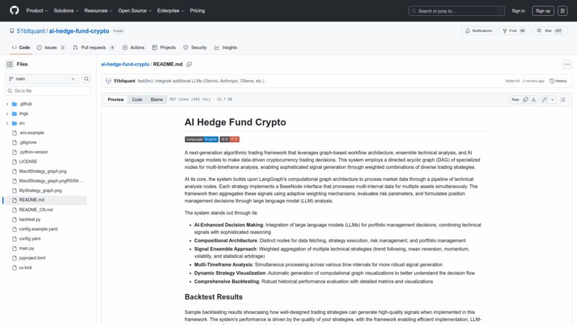The height and width of the screenshot is (325, 577).
Task: Open the Pull requests tab
Action: coord(94,47)
